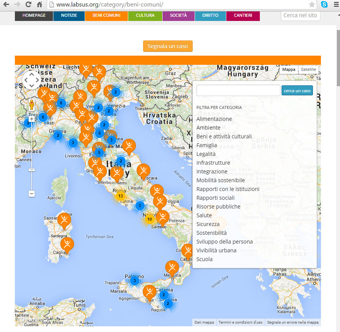Open the HOMEPAGE menu item
This screenshot has width=340, height=332.
click(34, 16)
